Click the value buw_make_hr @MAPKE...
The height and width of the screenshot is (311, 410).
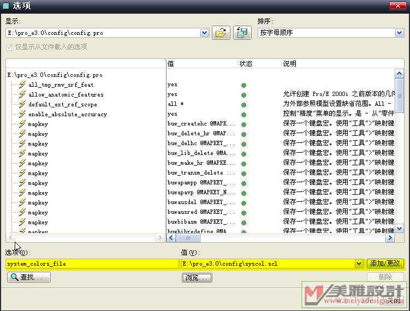(x=201, y=163)
